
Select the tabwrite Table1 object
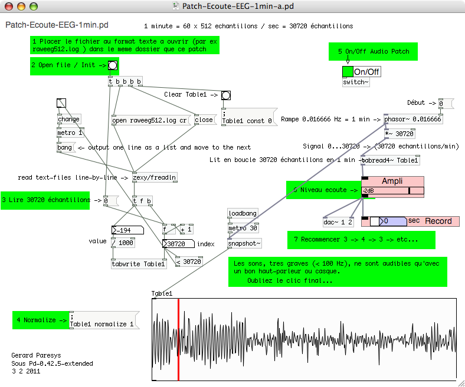tap(139, 264)
